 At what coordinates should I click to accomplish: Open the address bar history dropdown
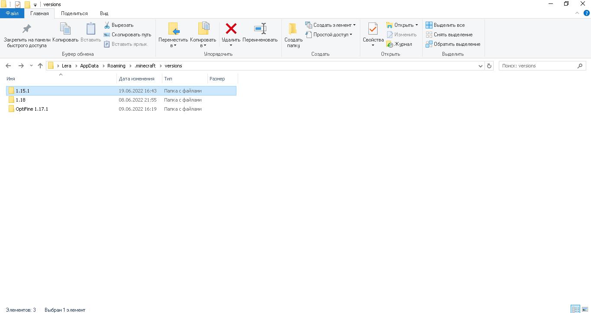click(x=481, y=66)
